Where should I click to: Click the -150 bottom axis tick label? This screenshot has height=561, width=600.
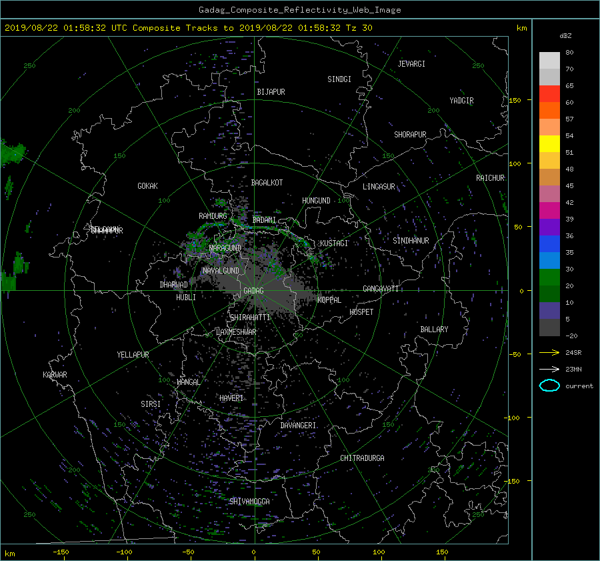pyautogui.click(x=61, y=552)
